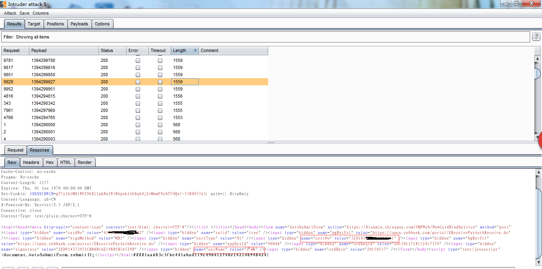
Task: Select row with payload 1394290001
Action: (x=135, y=132)
